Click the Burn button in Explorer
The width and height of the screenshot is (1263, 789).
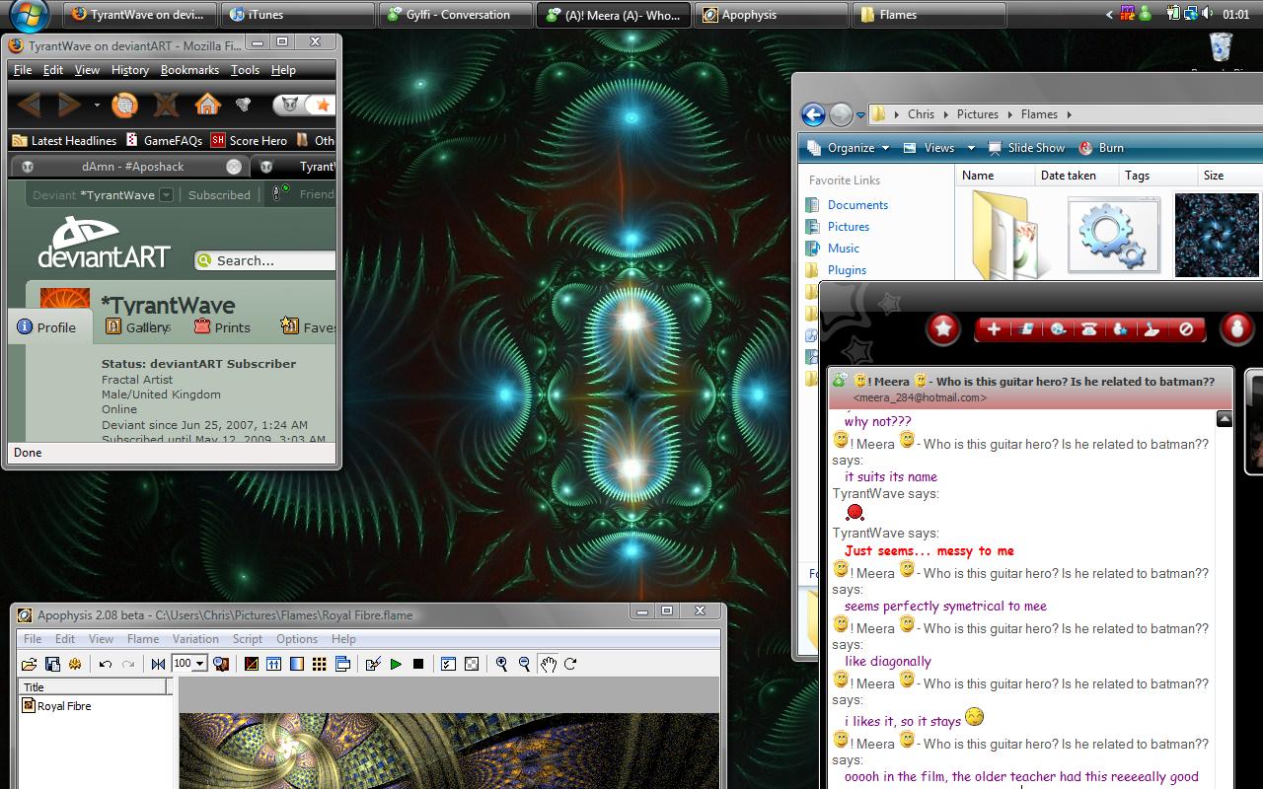click(1101, 148)
